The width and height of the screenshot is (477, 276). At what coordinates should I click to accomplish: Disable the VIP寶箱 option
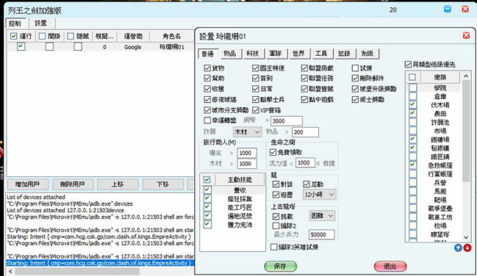(256, 110)
